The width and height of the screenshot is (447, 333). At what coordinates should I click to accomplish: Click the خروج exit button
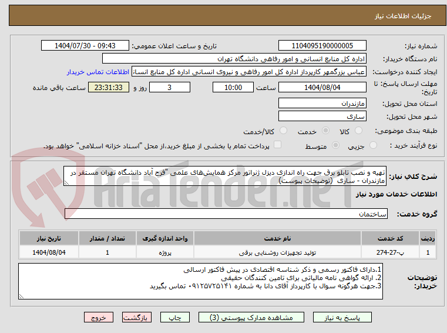[98, 318]
